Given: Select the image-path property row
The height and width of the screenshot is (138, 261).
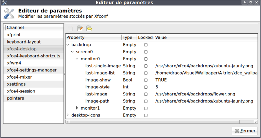Looking at the screenshot, I should click(x=162, y=101).
